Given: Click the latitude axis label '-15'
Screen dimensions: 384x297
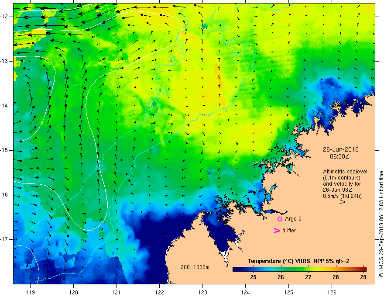Looking at the screenshot, I should pyautogui.click(x=4, y=150).
